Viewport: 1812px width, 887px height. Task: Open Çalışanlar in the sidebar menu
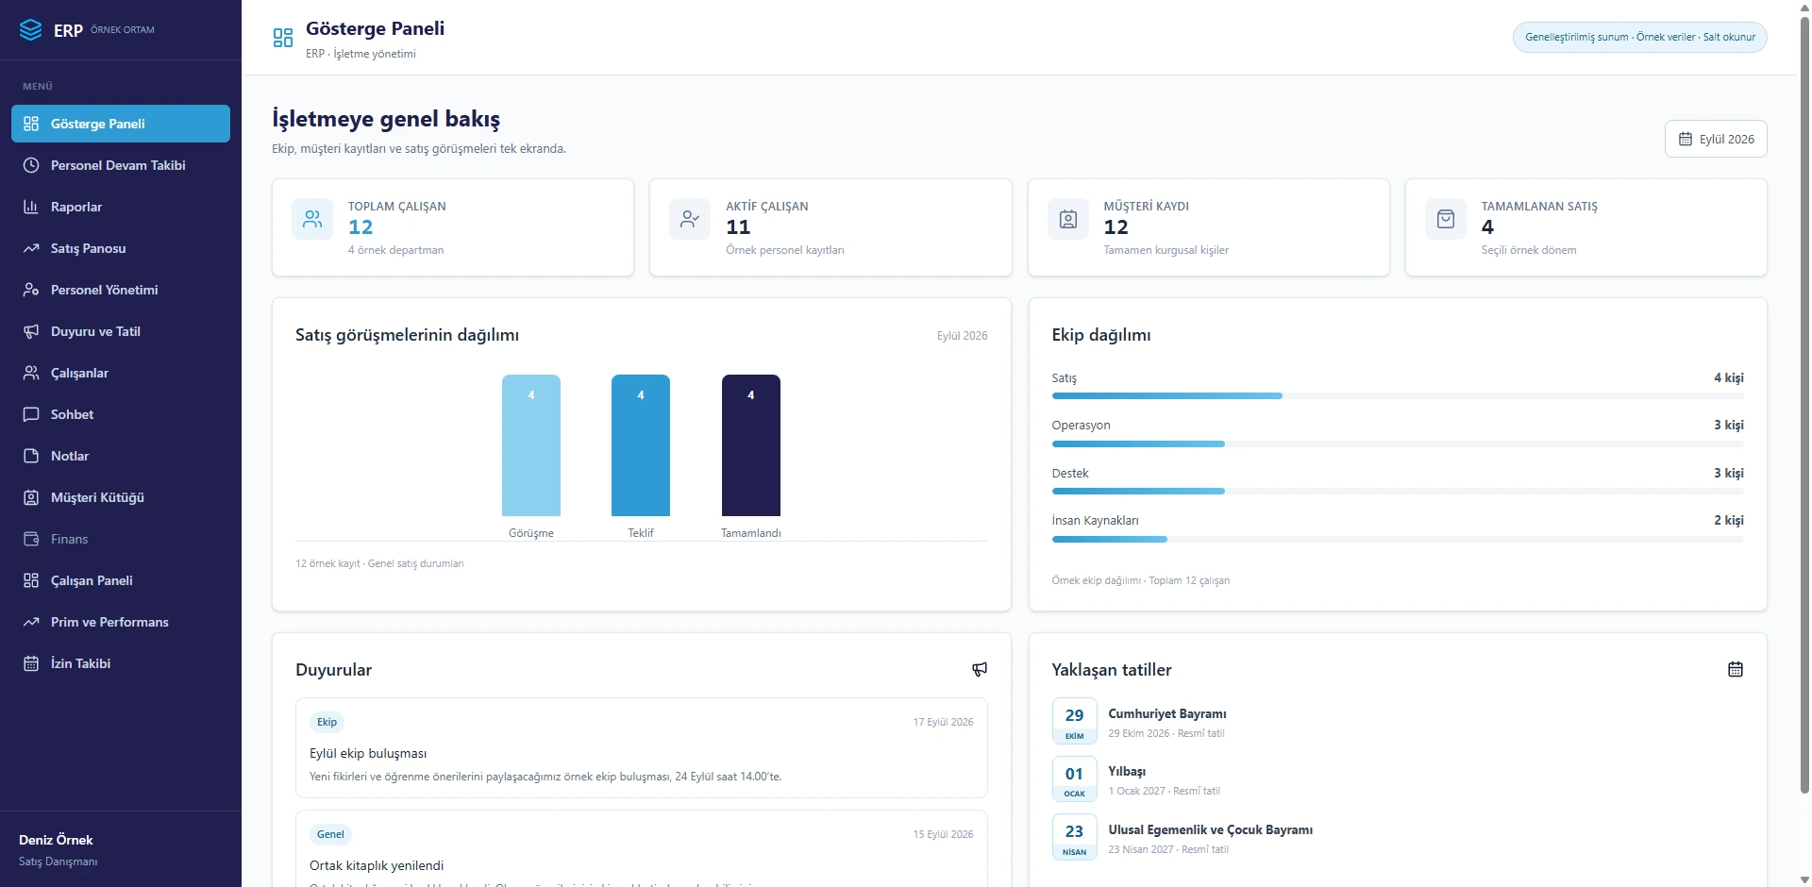(121, 373)
